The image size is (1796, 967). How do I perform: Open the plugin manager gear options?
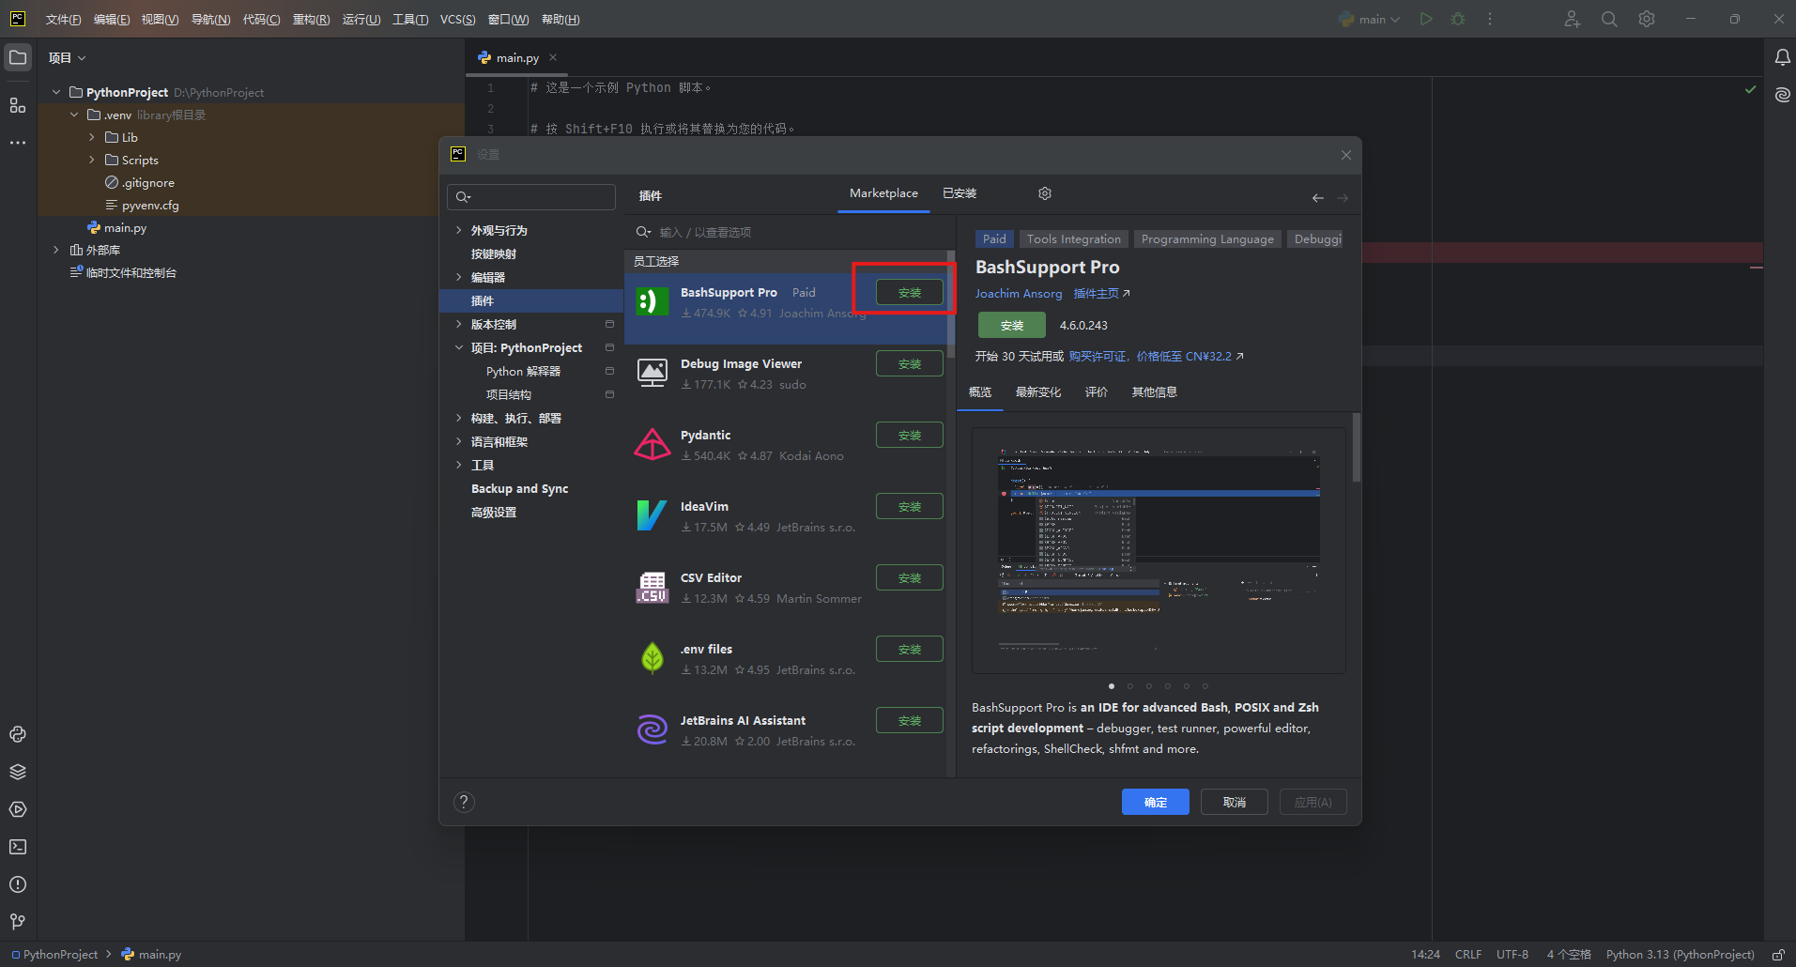pos(1045,193)
